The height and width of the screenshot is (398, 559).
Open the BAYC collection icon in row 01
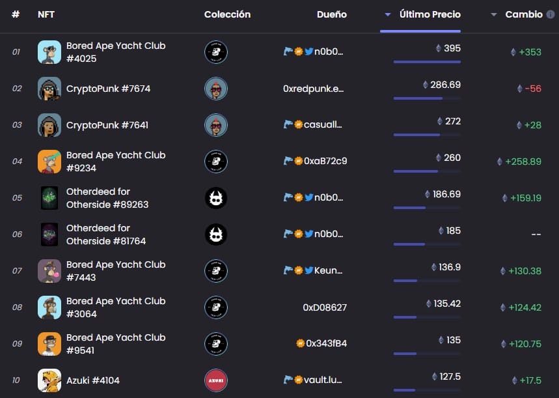coord(216,52)
